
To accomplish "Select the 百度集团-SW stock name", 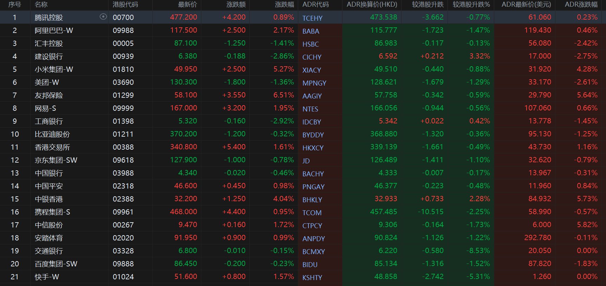I will click(56, 264).
